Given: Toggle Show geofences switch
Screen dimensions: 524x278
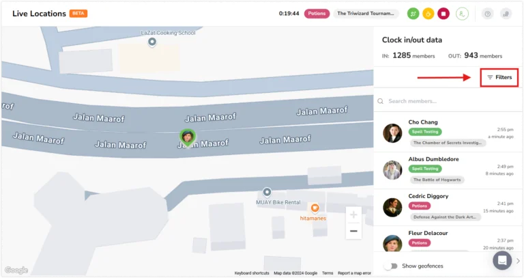Looking at the screenshot, I should tap(391, 266).
